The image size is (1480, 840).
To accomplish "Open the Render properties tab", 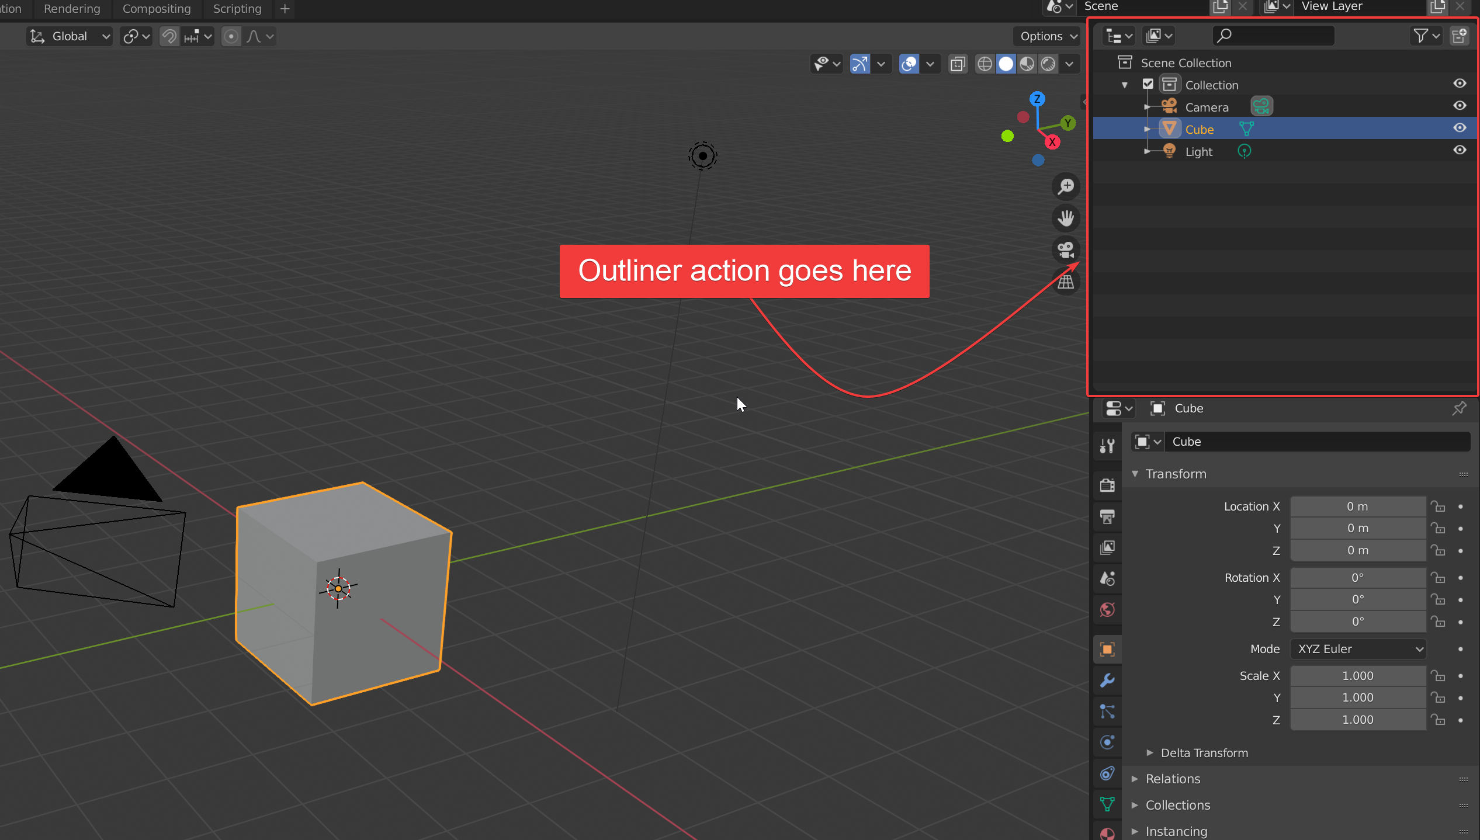I will [1107, 485].
